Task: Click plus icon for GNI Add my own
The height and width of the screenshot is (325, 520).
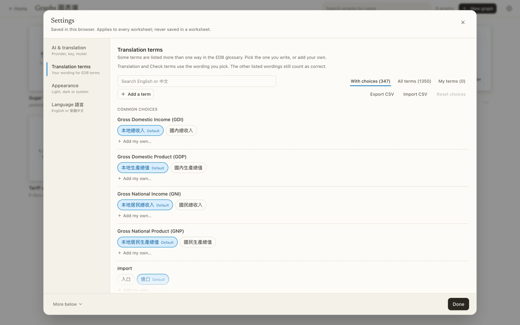Action: pyautogui.click(x=119, y=216)
